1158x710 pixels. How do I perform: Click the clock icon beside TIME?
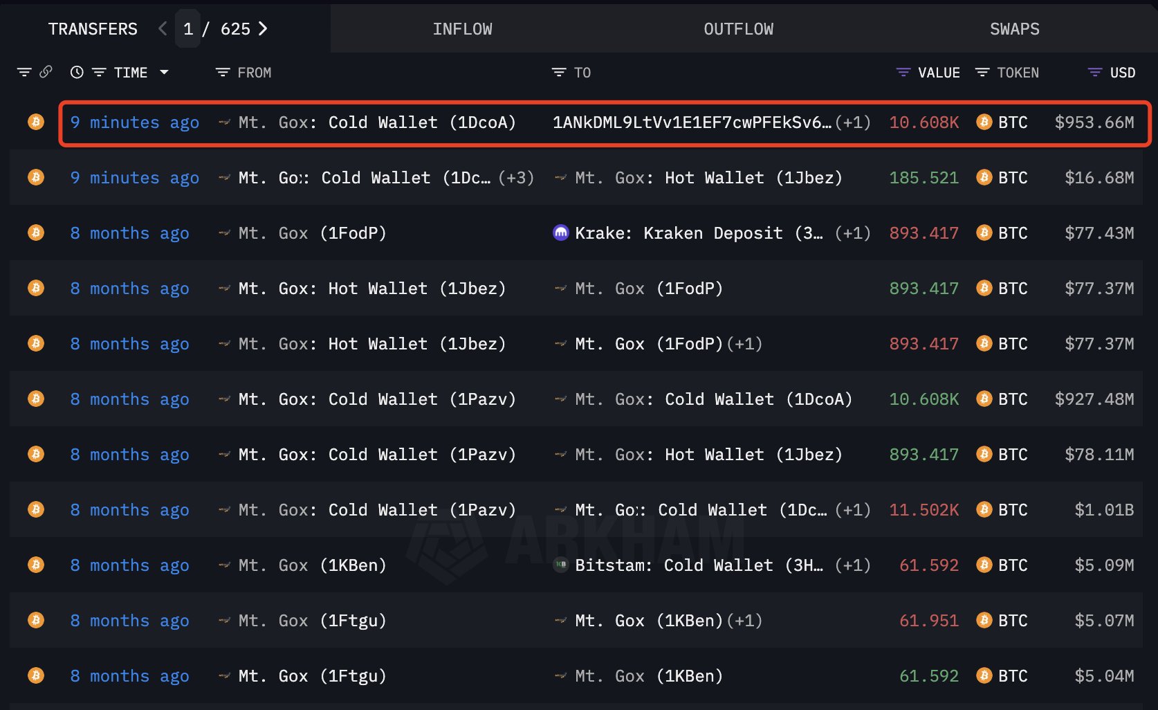pos(77,72)
